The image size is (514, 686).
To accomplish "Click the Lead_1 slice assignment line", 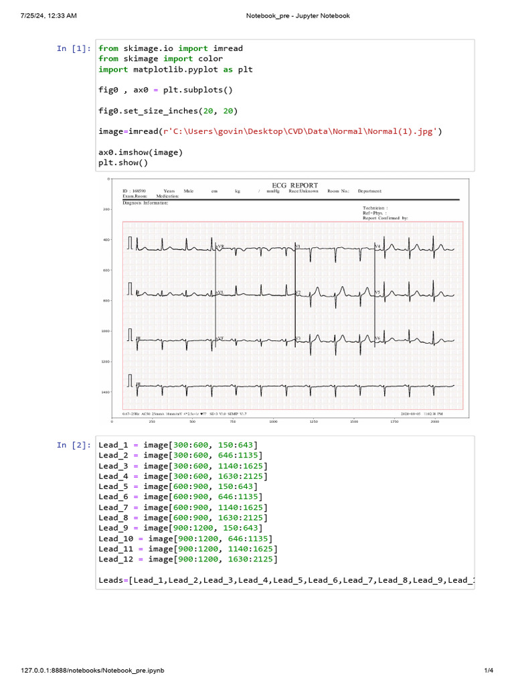I will [x=178, y=445].
